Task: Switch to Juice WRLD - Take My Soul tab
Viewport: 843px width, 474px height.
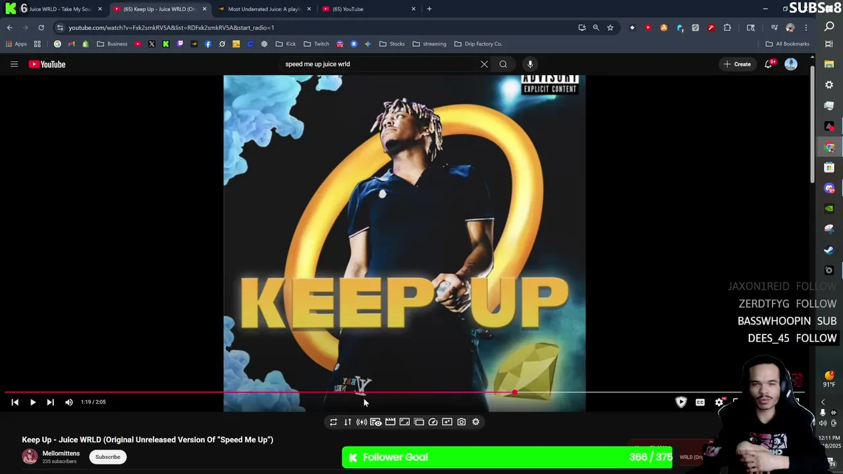Action: point(55,9)
